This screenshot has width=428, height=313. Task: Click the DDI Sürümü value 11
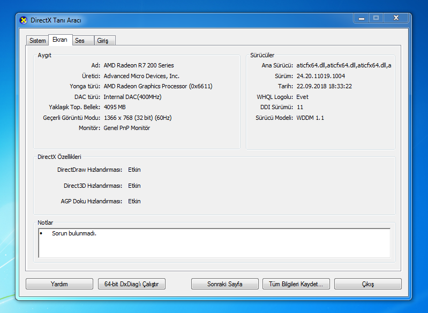pyautogui.click(x=300, y=107)
